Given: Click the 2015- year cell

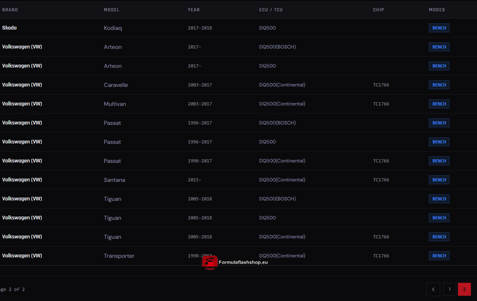Looking at the screenshot, I should pyautogui.click(x=194, y=180).
